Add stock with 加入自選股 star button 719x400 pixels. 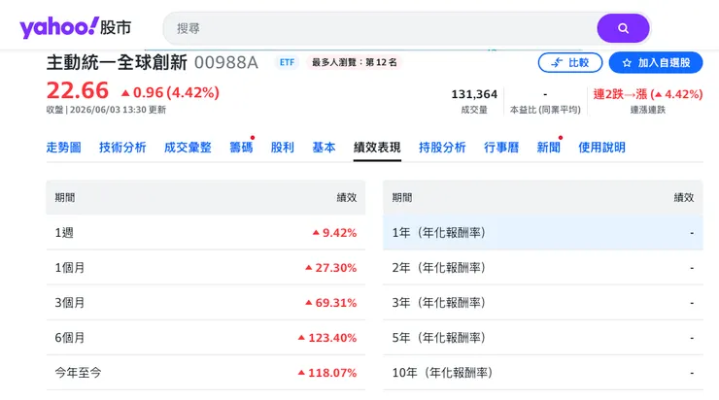(656, 63)
